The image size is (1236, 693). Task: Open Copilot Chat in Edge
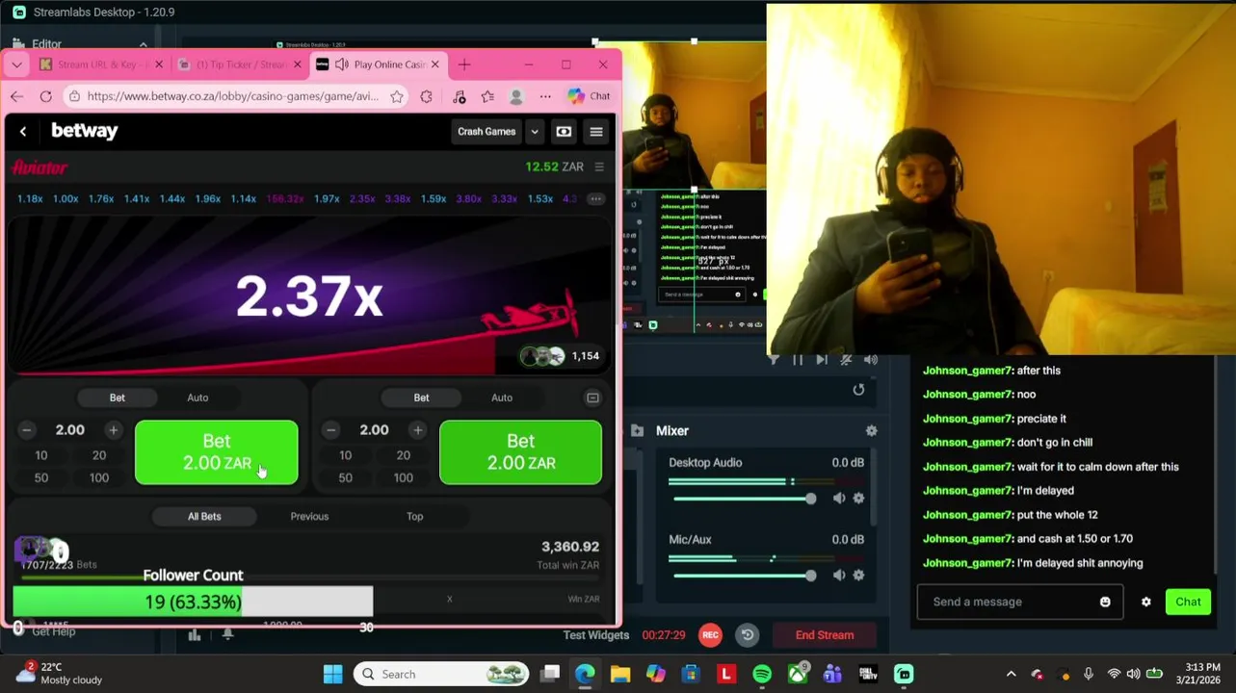(x=589, y=96)
